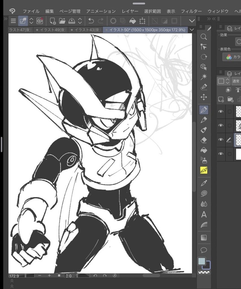241x289 pixels.
Task: Open Clip Studio spiral launcher icon
Action: point(40,21)
